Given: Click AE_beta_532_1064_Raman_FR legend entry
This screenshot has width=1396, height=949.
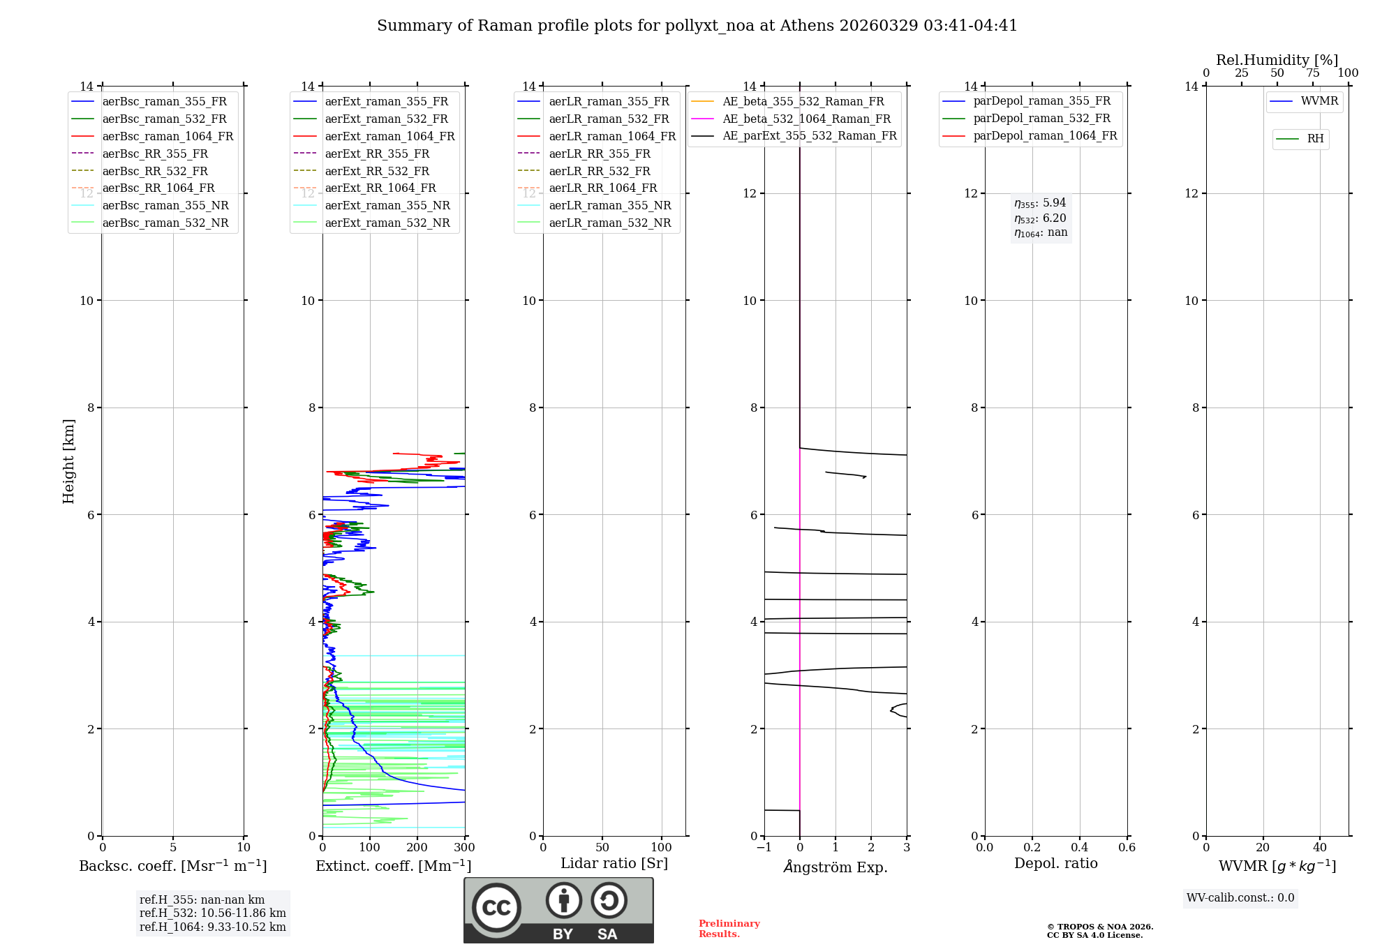Looking at the screenshot, I should (806, 119).
